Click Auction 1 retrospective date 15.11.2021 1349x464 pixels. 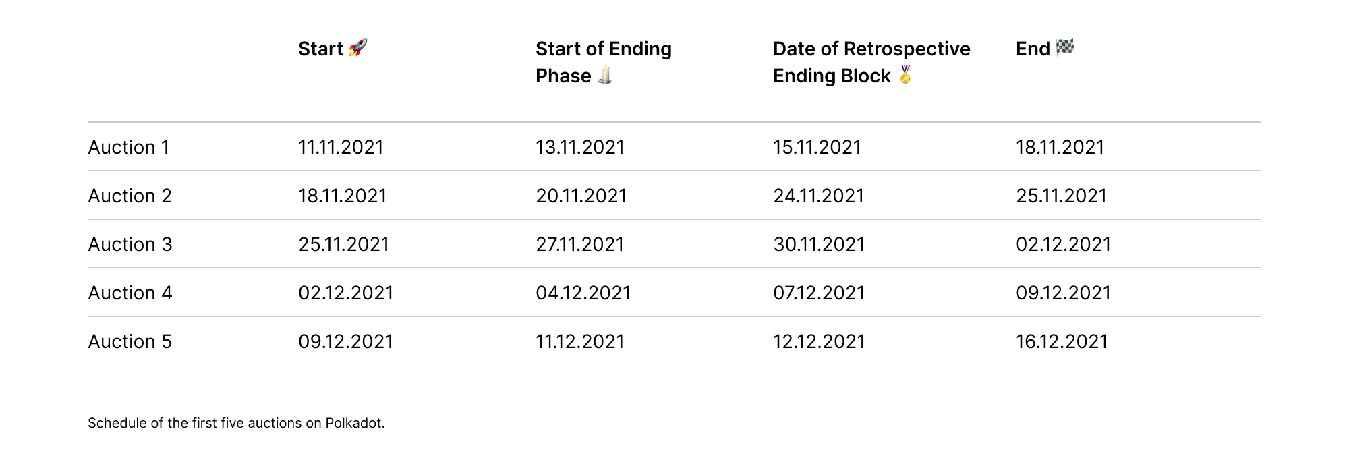pyautogui.click(x=817, y=147)
